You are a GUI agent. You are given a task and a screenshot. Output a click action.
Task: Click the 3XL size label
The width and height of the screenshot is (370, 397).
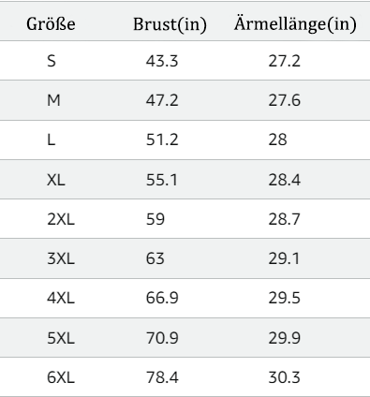point(61,258)
